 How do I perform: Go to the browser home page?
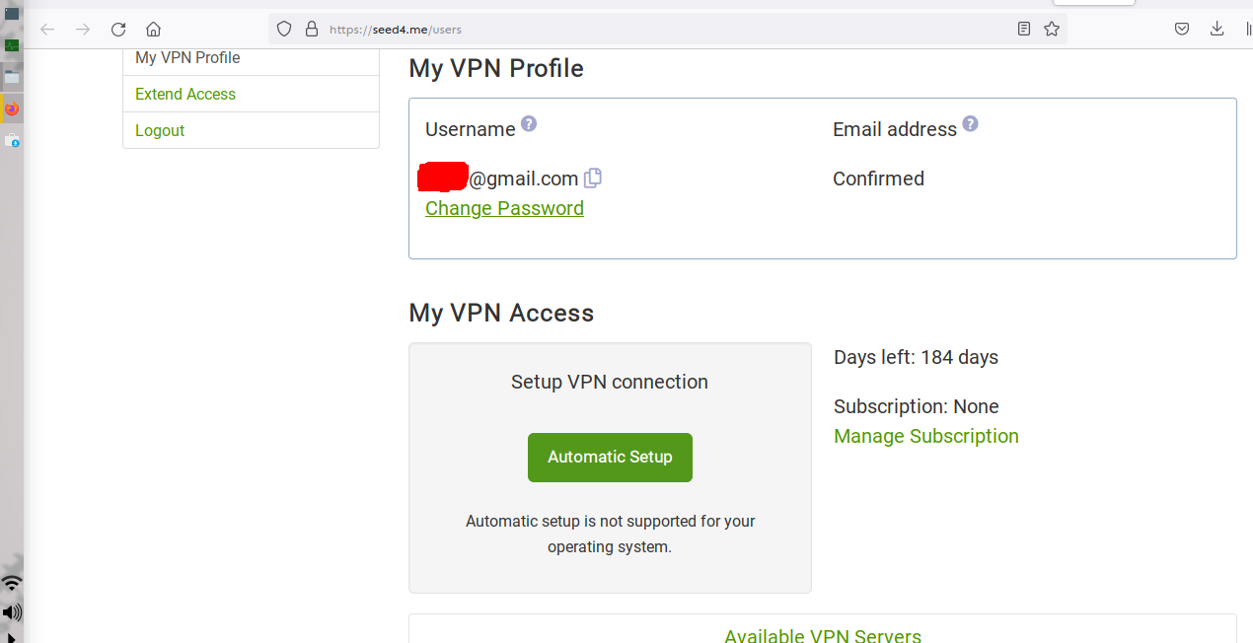point(153,30)
